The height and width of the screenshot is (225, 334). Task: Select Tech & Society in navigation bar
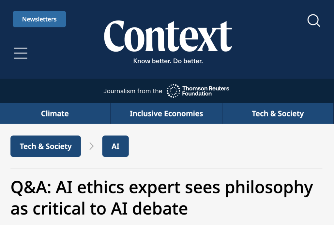tap(278, 113)
